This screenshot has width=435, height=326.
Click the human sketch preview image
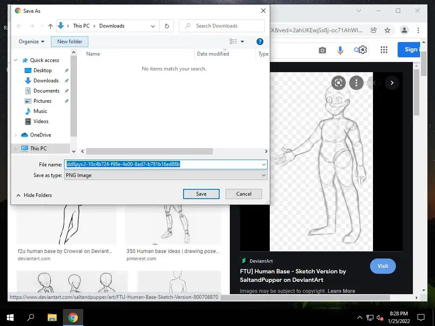tap(321, 162)
